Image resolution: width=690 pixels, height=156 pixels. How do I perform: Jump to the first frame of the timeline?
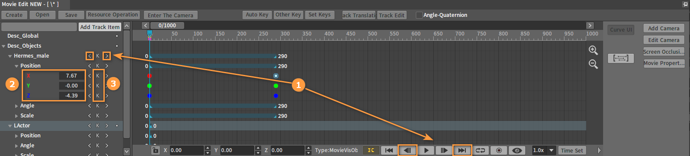tap(389, 150)
